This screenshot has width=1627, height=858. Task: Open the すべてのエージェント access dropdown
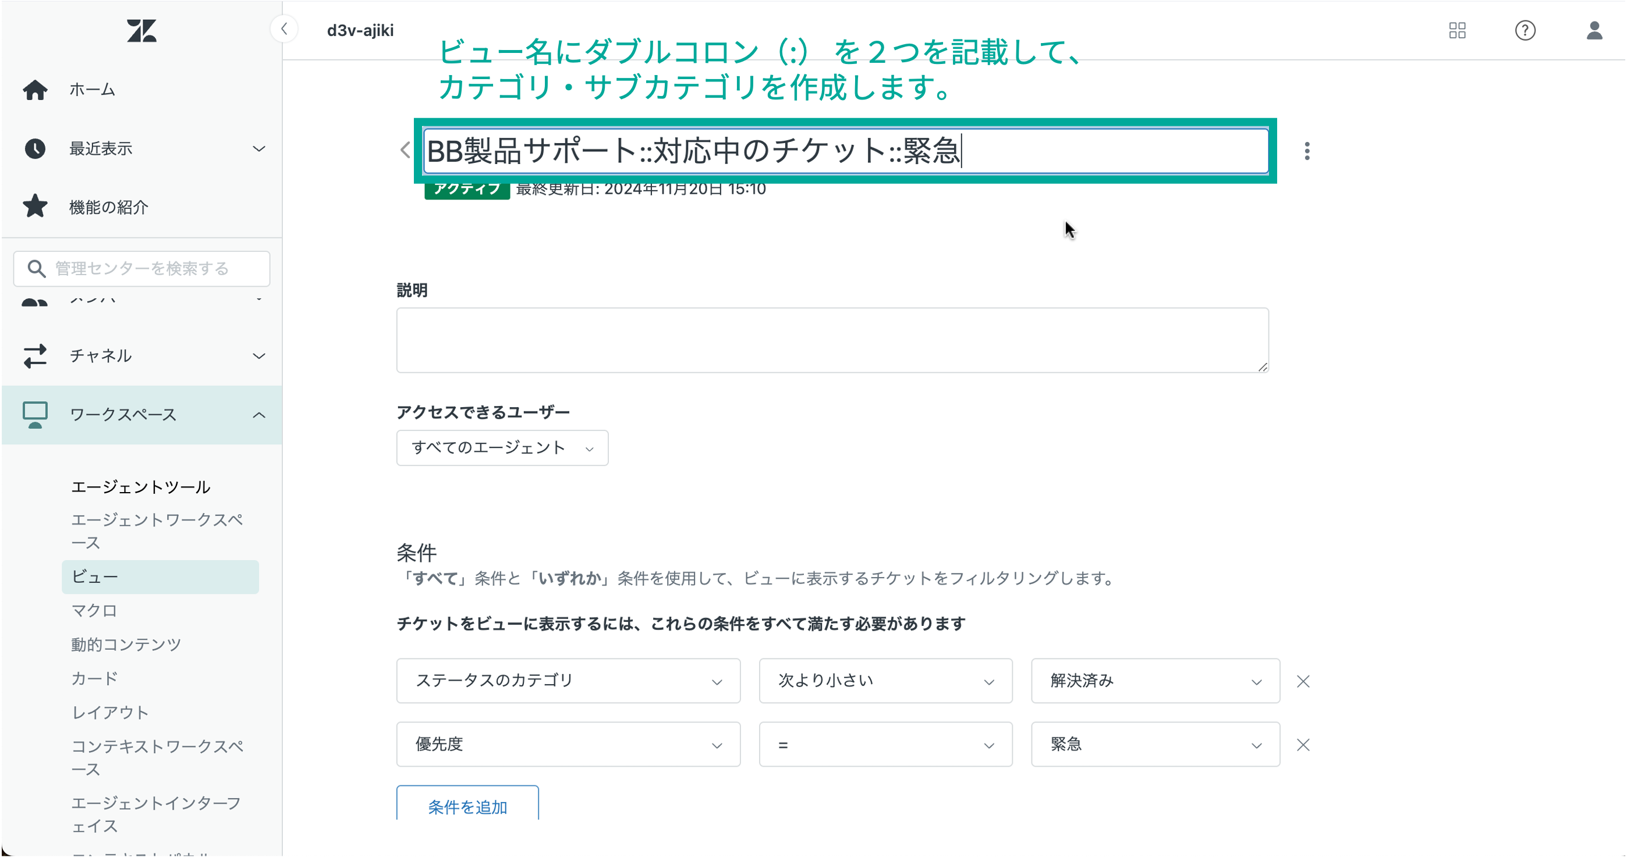[503, 448]
